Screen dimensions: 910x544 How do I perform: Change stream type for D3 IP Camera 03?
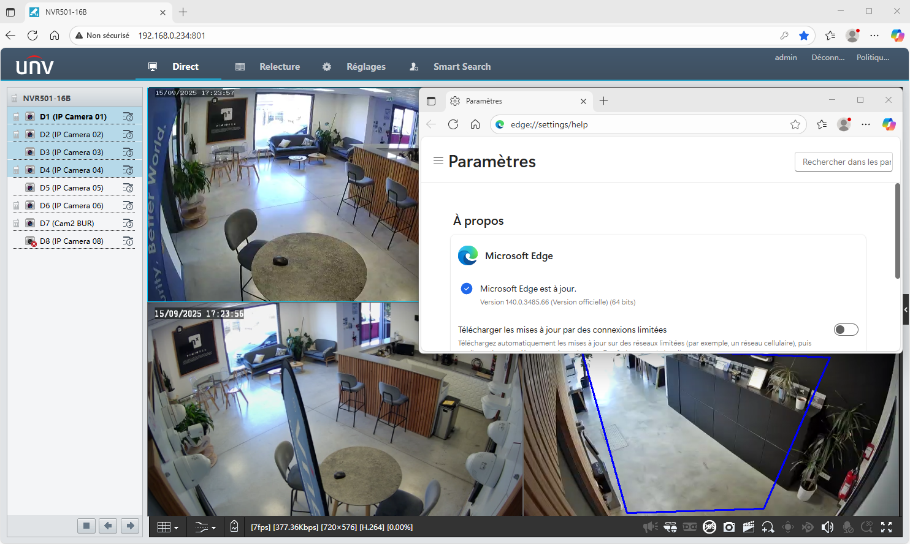tap(128, 152)
